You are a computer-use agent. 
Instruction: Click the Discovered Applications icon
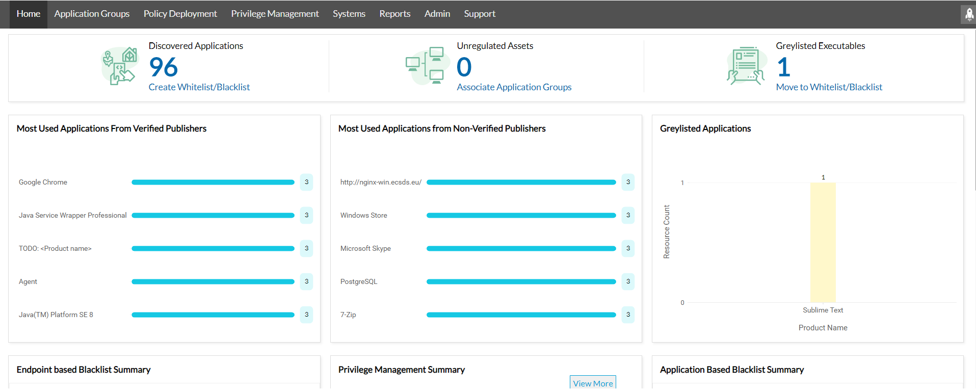coord(120,66)
